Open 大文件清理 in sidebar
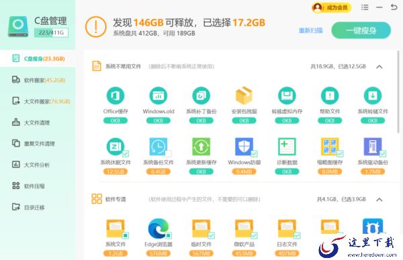 tap(38, 123)
